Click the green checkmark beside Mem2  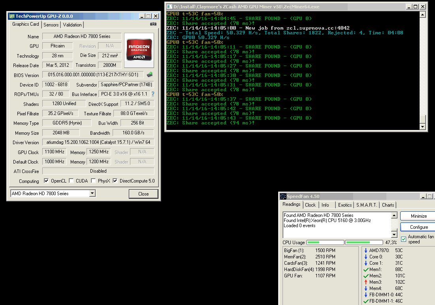pyautogui.click(x=365, y=276)
